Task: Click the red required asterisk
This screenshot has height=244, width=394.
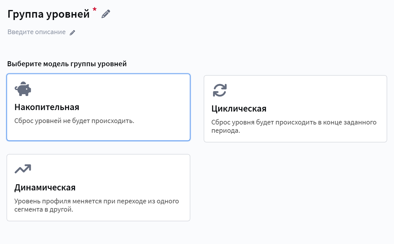Action: pyautogui.click(x=95, y=10)
